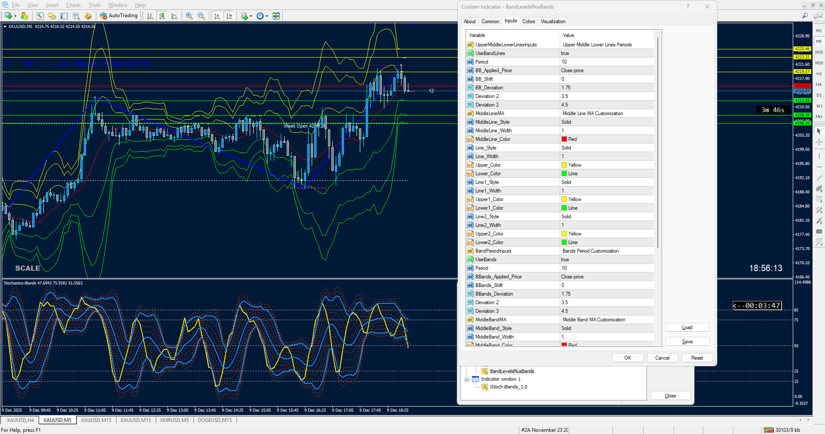
Task: Open the Navigator favorites folder icon
Action: click(52, 16)
